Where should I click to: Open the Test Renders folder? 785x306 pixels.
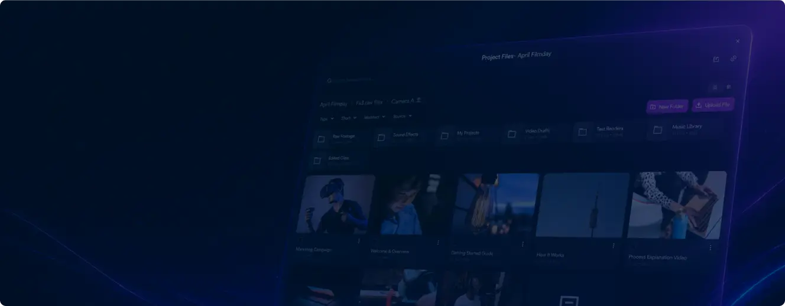pos(608,131)
